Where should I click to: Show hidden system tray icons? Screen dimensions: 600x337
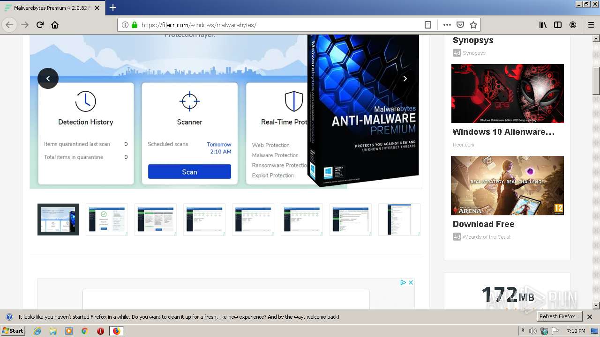click(x=523, y=331)
